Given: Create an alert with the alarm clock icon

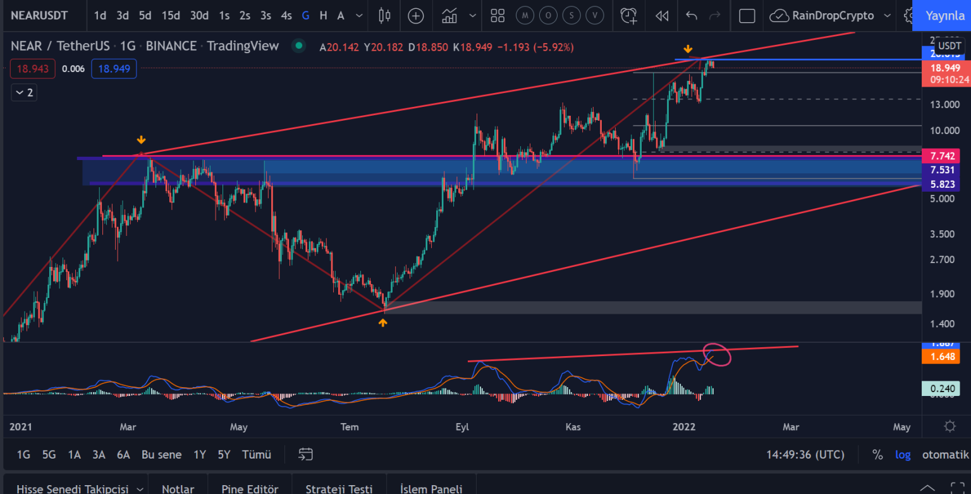Looking at the screenshot, I should [628, 16].
